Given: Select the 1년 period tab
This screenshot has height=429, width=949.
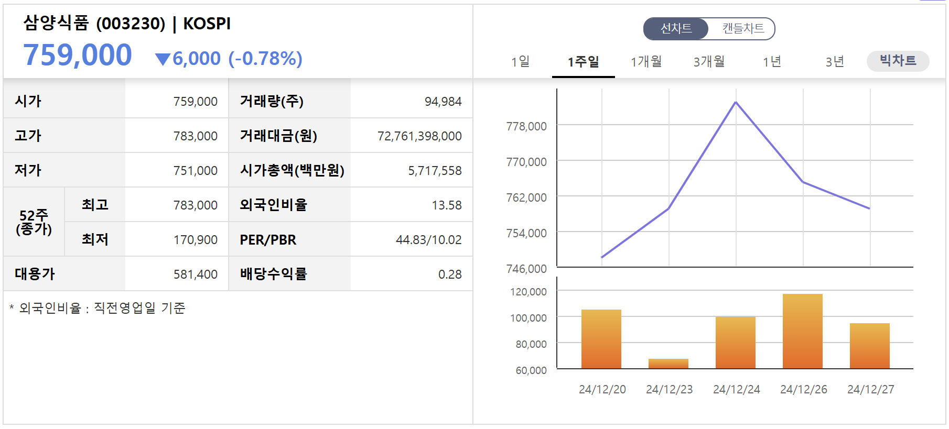Looking at the screenshot, I should point(772,62).
